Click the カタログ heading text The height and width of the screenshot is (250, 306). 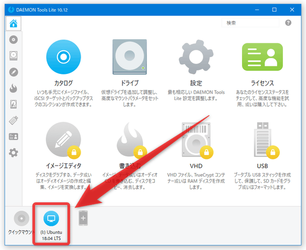coord(64,83)
